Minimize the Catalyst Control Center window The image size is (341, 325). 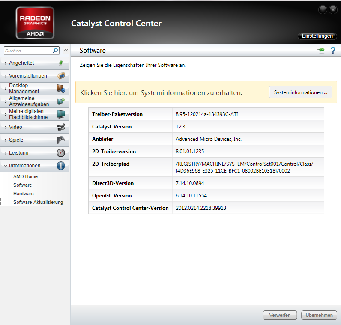coord(323,10)
